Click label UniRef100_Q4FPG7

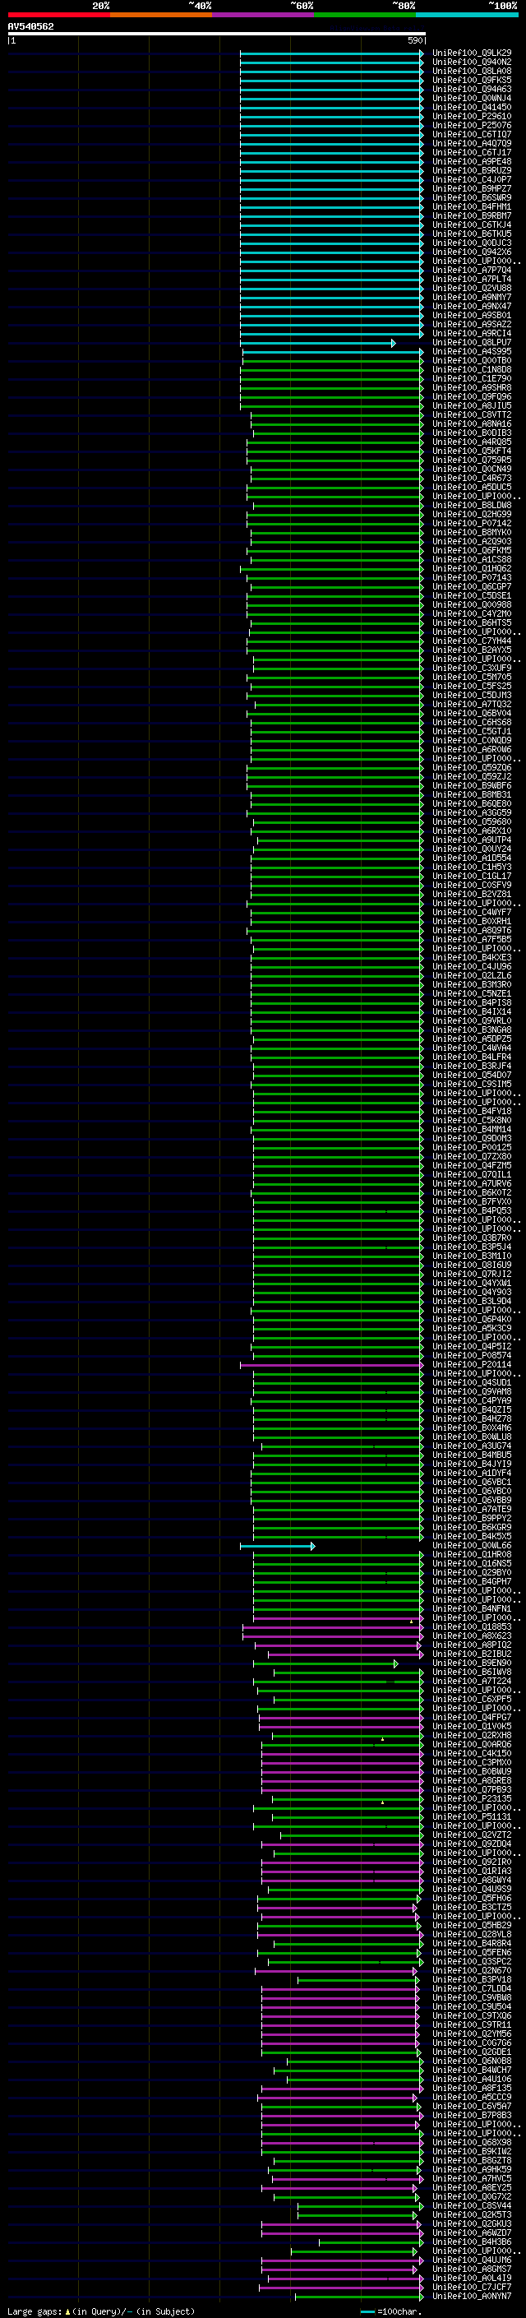click(x=472, y=1717)
